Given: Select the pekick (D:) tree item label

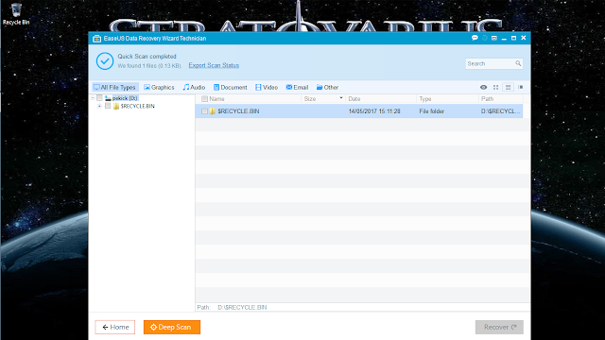Looking at the screenshot, I should (125, 98).
